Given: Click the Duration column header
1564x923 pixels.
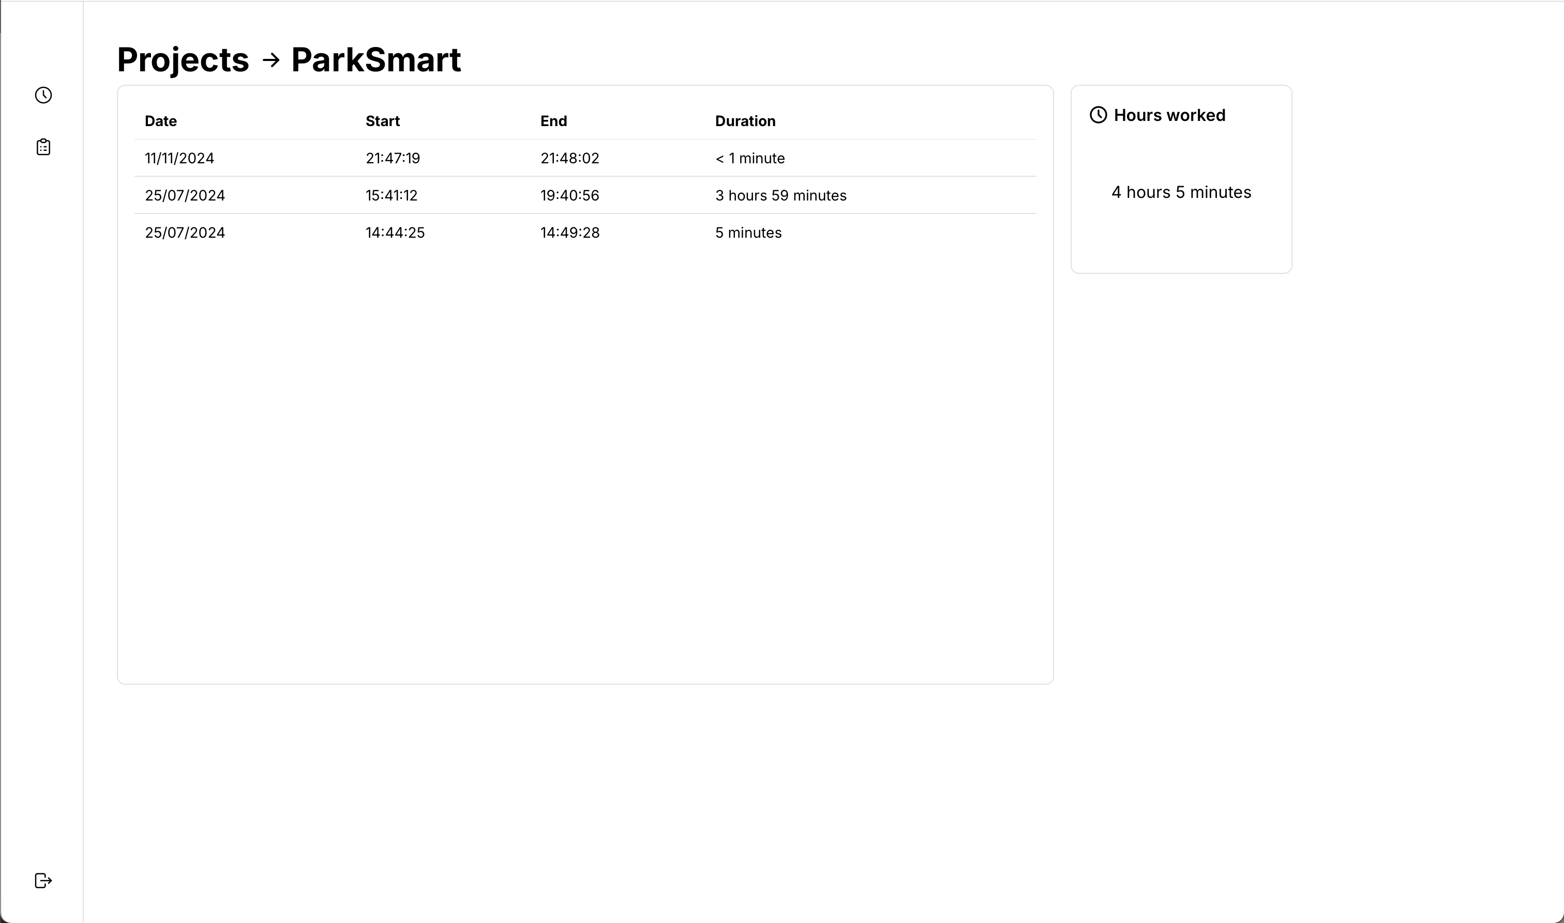Looking at the screenshot, I should coord(745,121).
